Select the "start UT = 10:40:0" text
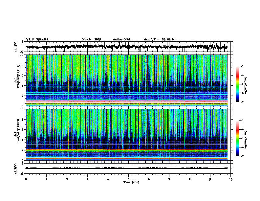This screenshot has width=260, height=201. pyautogui.click(x=159, y=39)
